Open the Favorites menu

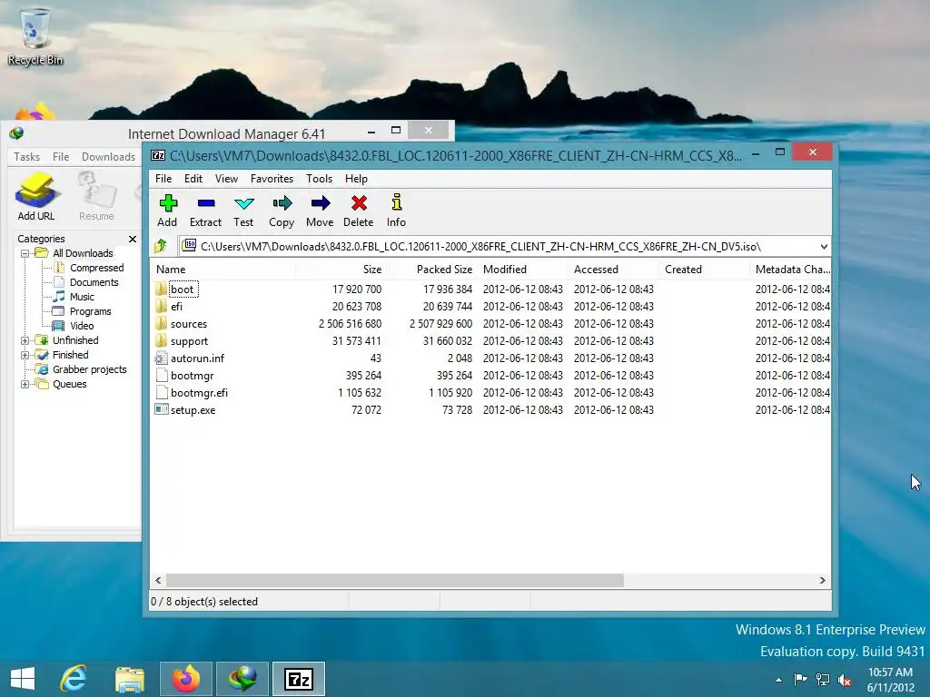pos(272,179)
